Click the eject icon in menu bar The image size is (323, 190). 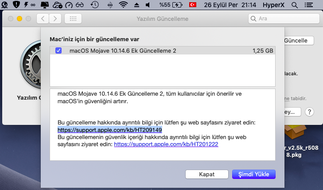pyautogui.click(x=136, y=5)
